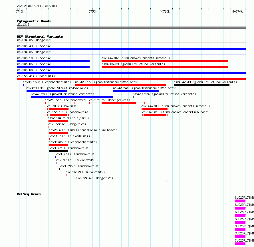
Task: Open the nsv834206 (Wong2007) variant label
Action: pos(34,52)
